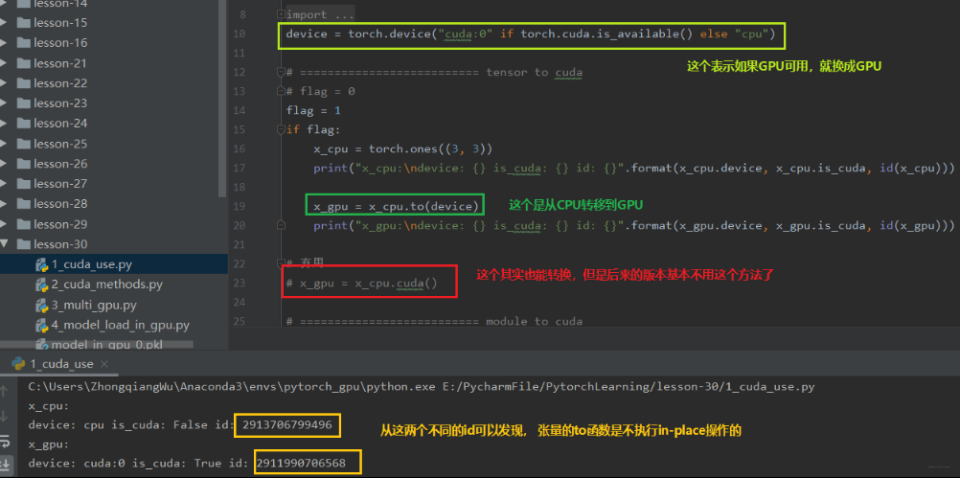Expand the lesson-28 folder arrow
This screenshot has width=960, height=478.
(x=4, y=204)
